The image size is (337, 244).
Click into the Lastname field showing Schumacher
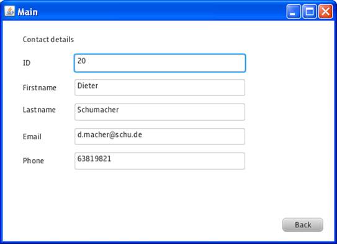[160, 112]
